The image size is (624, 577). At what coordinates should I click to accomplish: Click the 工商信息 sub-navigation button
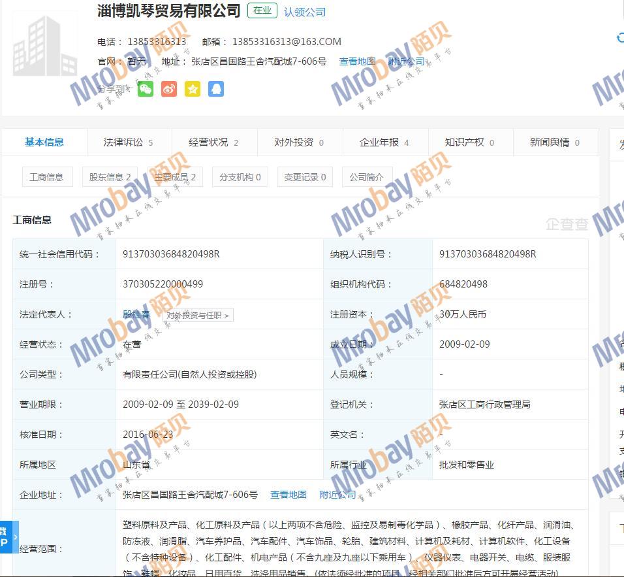47,177
